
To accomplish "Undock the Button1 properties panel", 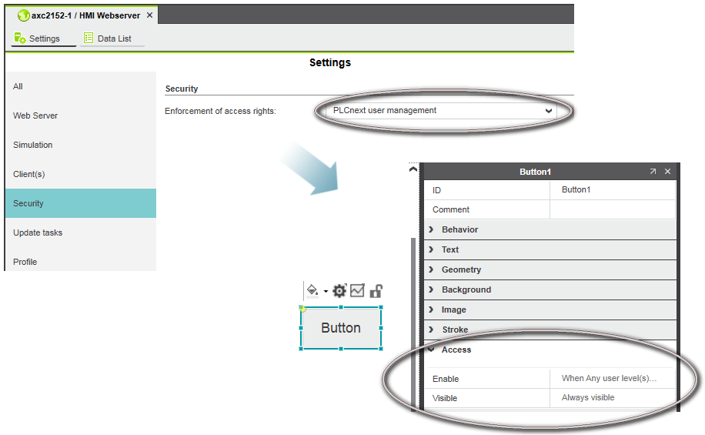I will pyautogui.click(x=653, y=172).
